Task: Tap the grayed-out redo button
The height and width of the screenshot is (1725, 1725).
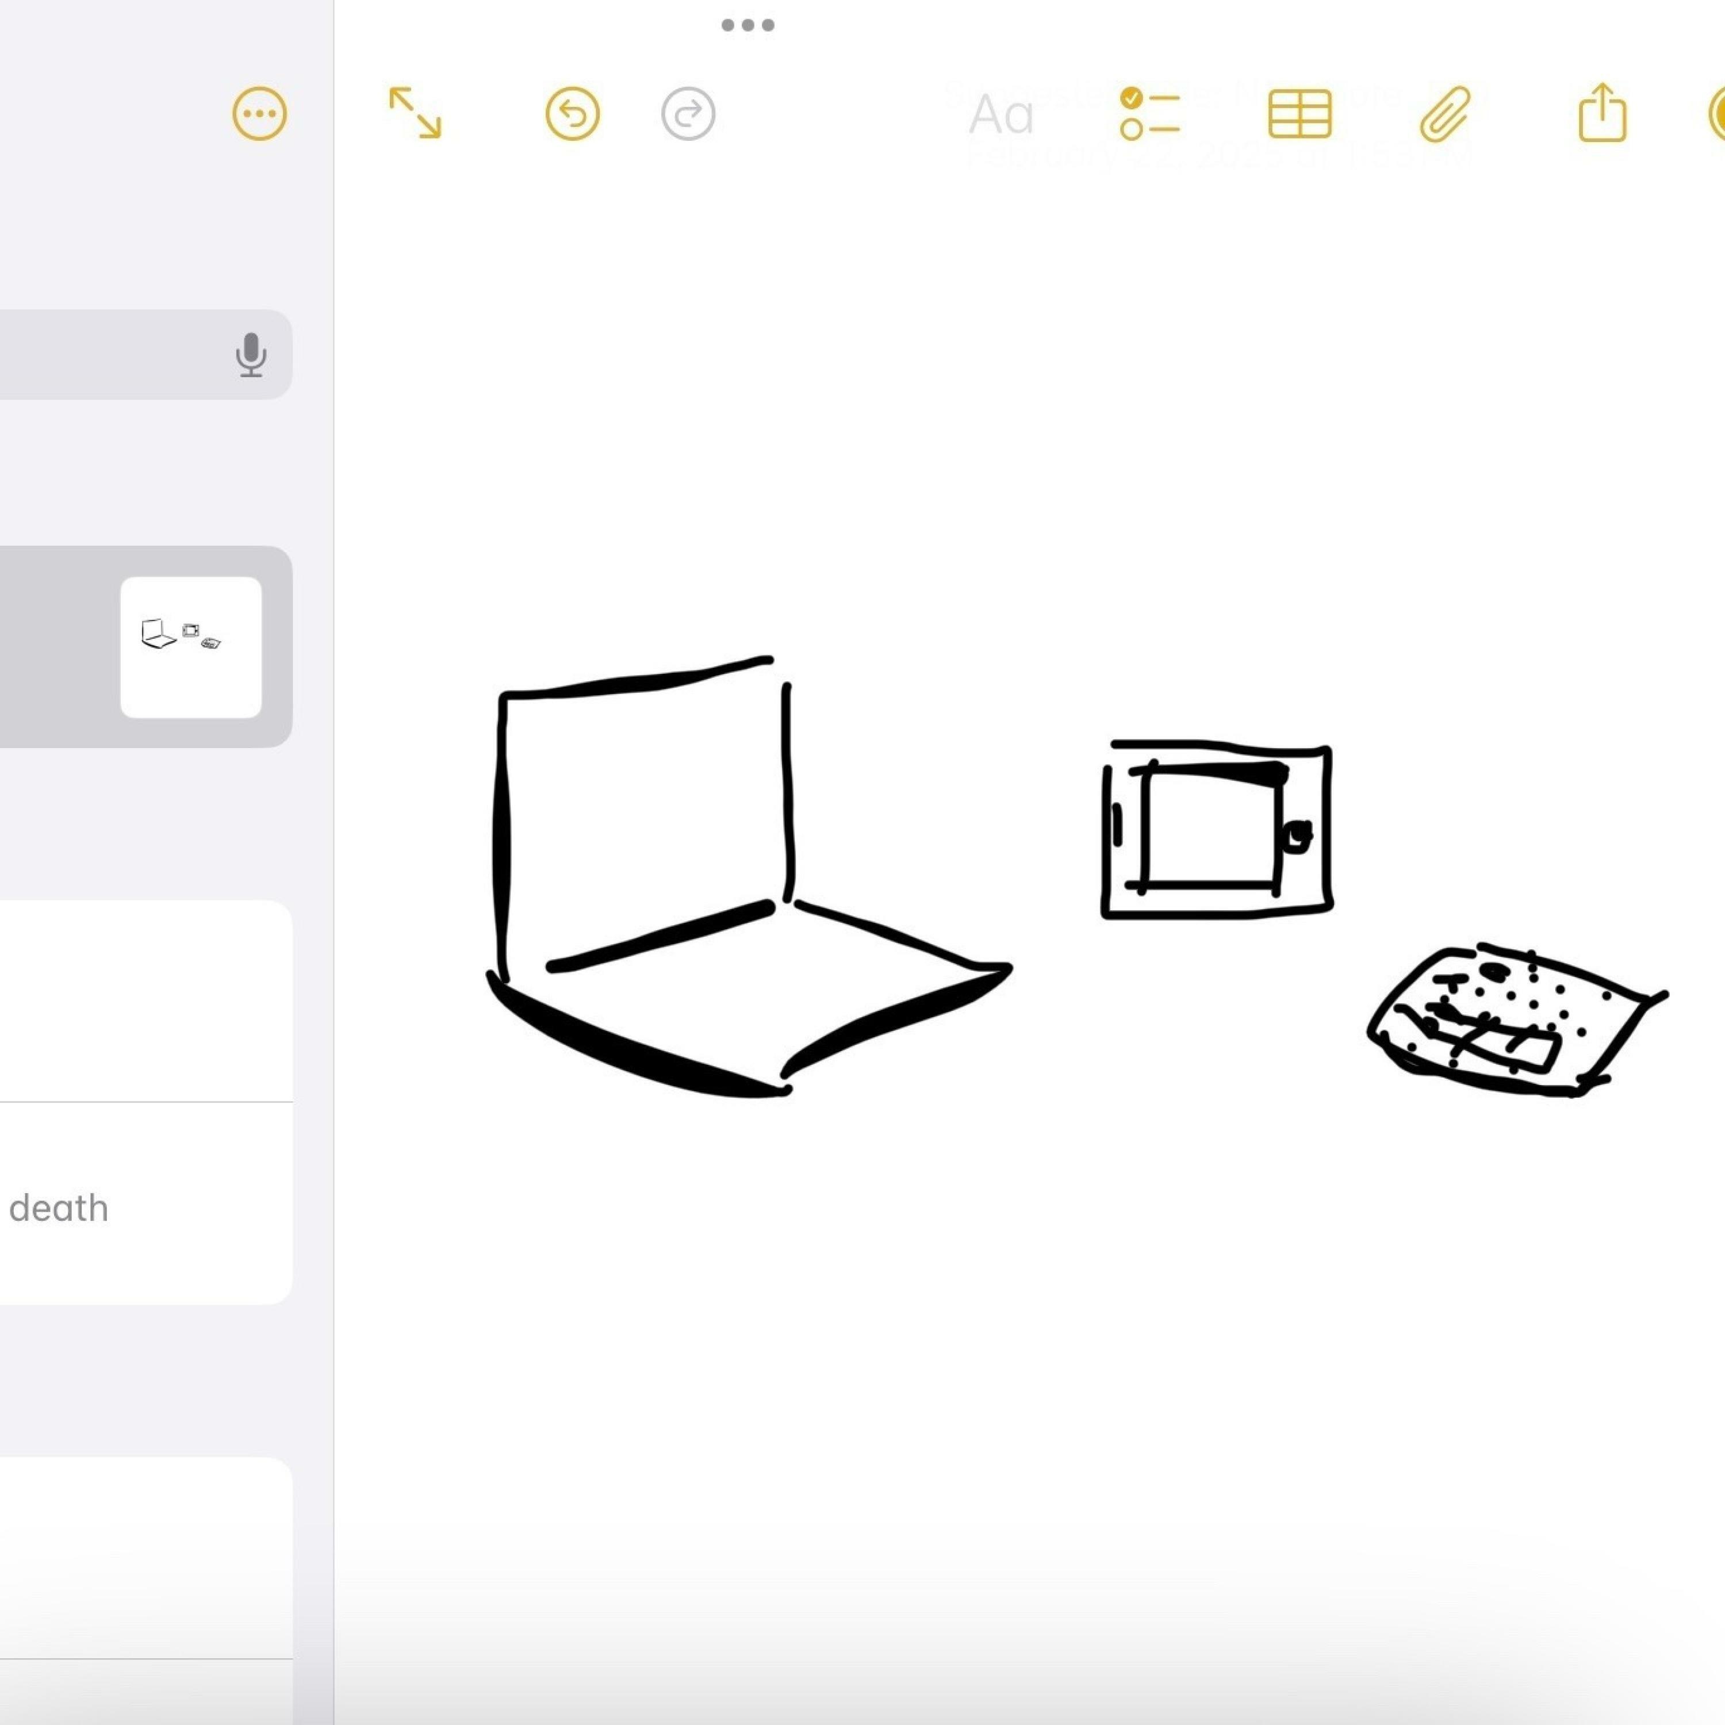Action: coord(688,113)
